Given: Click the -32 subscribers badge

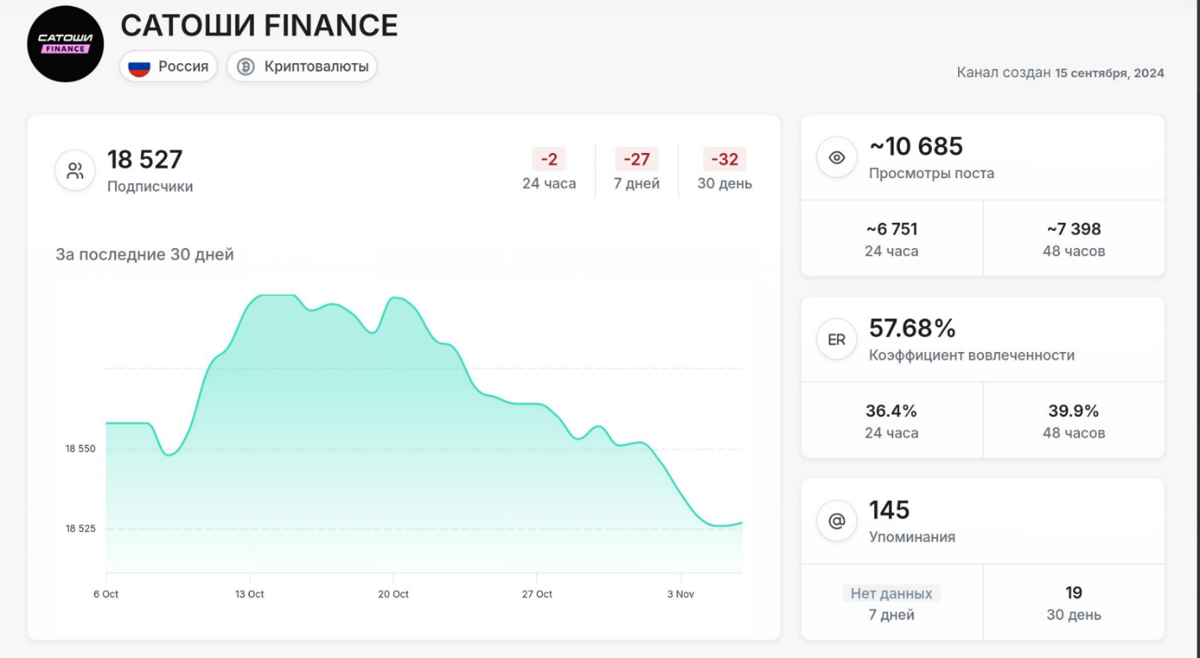Looking at the screenshot, I should coord(724,159).
